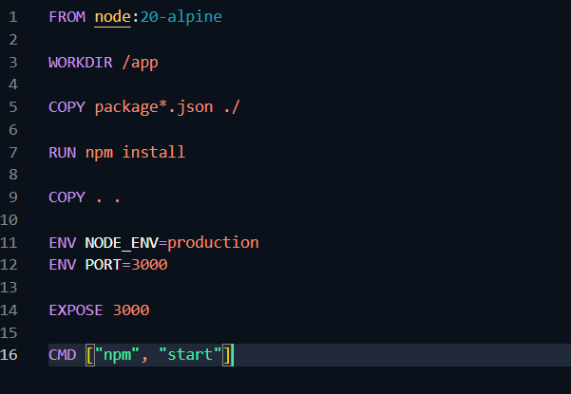Click the COPY keyword on line 9
The image size is (571, 394).
click(67, 197)
